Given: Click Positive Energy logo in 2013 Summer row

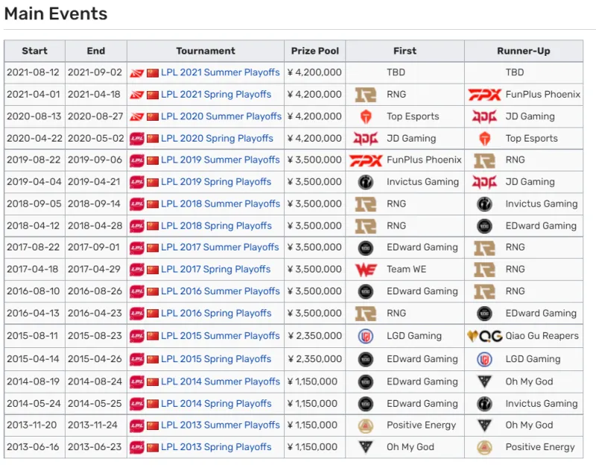Looking at the screenshot, I should coord(365,426).
